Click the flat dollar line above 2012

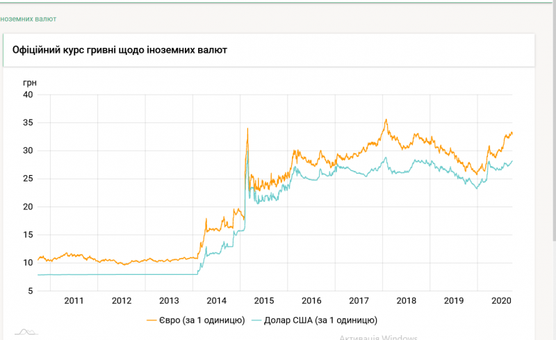[x=122, y=274]
